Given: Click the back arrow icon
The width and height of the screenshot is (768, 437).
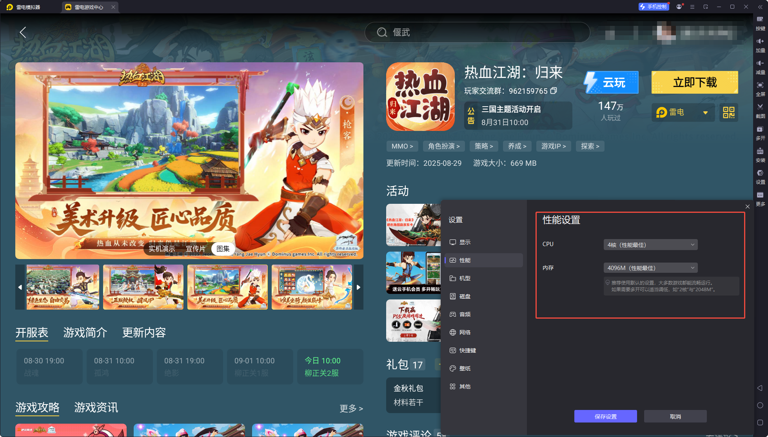Looking at the screenshot, I should coord(23,33).
